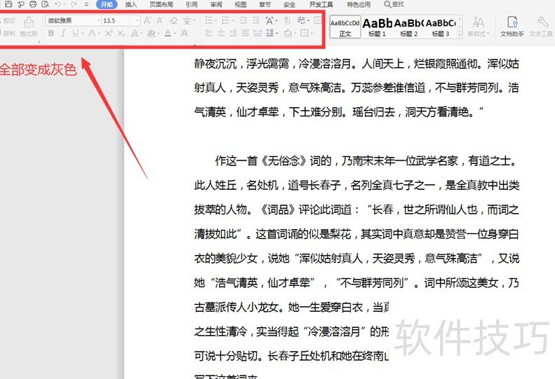Select the 正文 style

345,27
